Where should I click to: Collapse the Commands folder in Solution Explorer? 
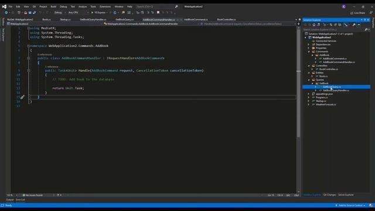309,52
